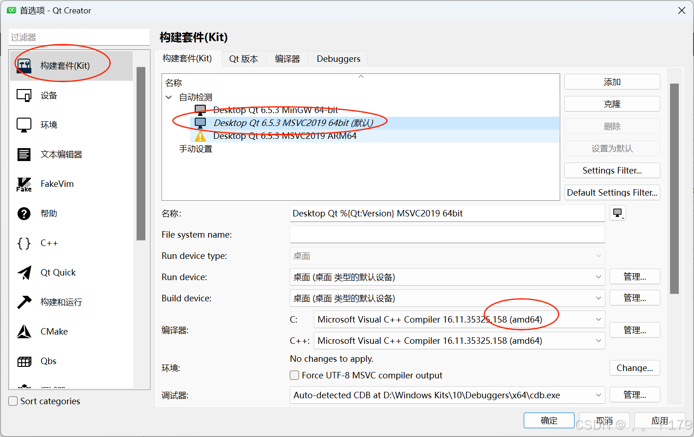694x437 pixels.
Task: Open the 环境 category monitor icon
Action: tap(24, 125)
